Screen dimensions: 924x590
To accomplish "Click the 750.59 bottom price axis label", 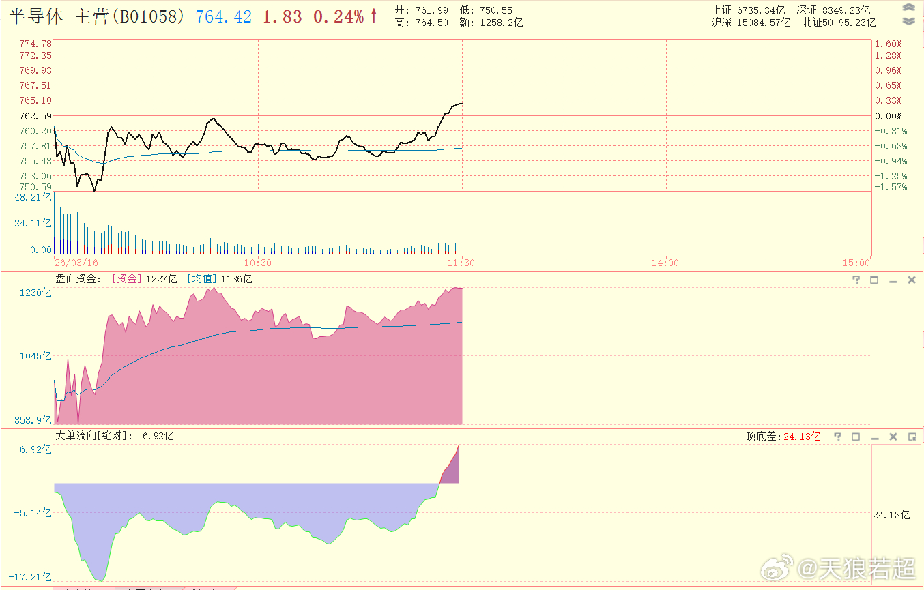I will tap(36, 187).
